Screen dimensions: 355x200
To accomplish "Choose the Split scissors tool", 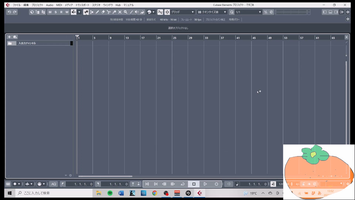I will coord(109,12).
